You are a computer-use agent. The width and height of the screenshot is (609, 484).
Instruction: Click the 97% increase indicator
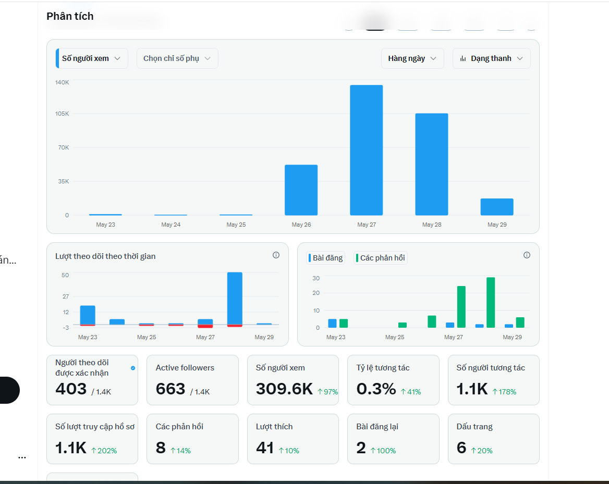328,392
